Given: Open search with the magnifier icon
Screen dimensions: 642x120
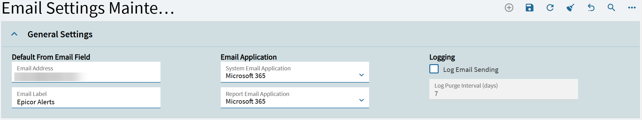Looking at the screenshot, I should pos(612,8).
